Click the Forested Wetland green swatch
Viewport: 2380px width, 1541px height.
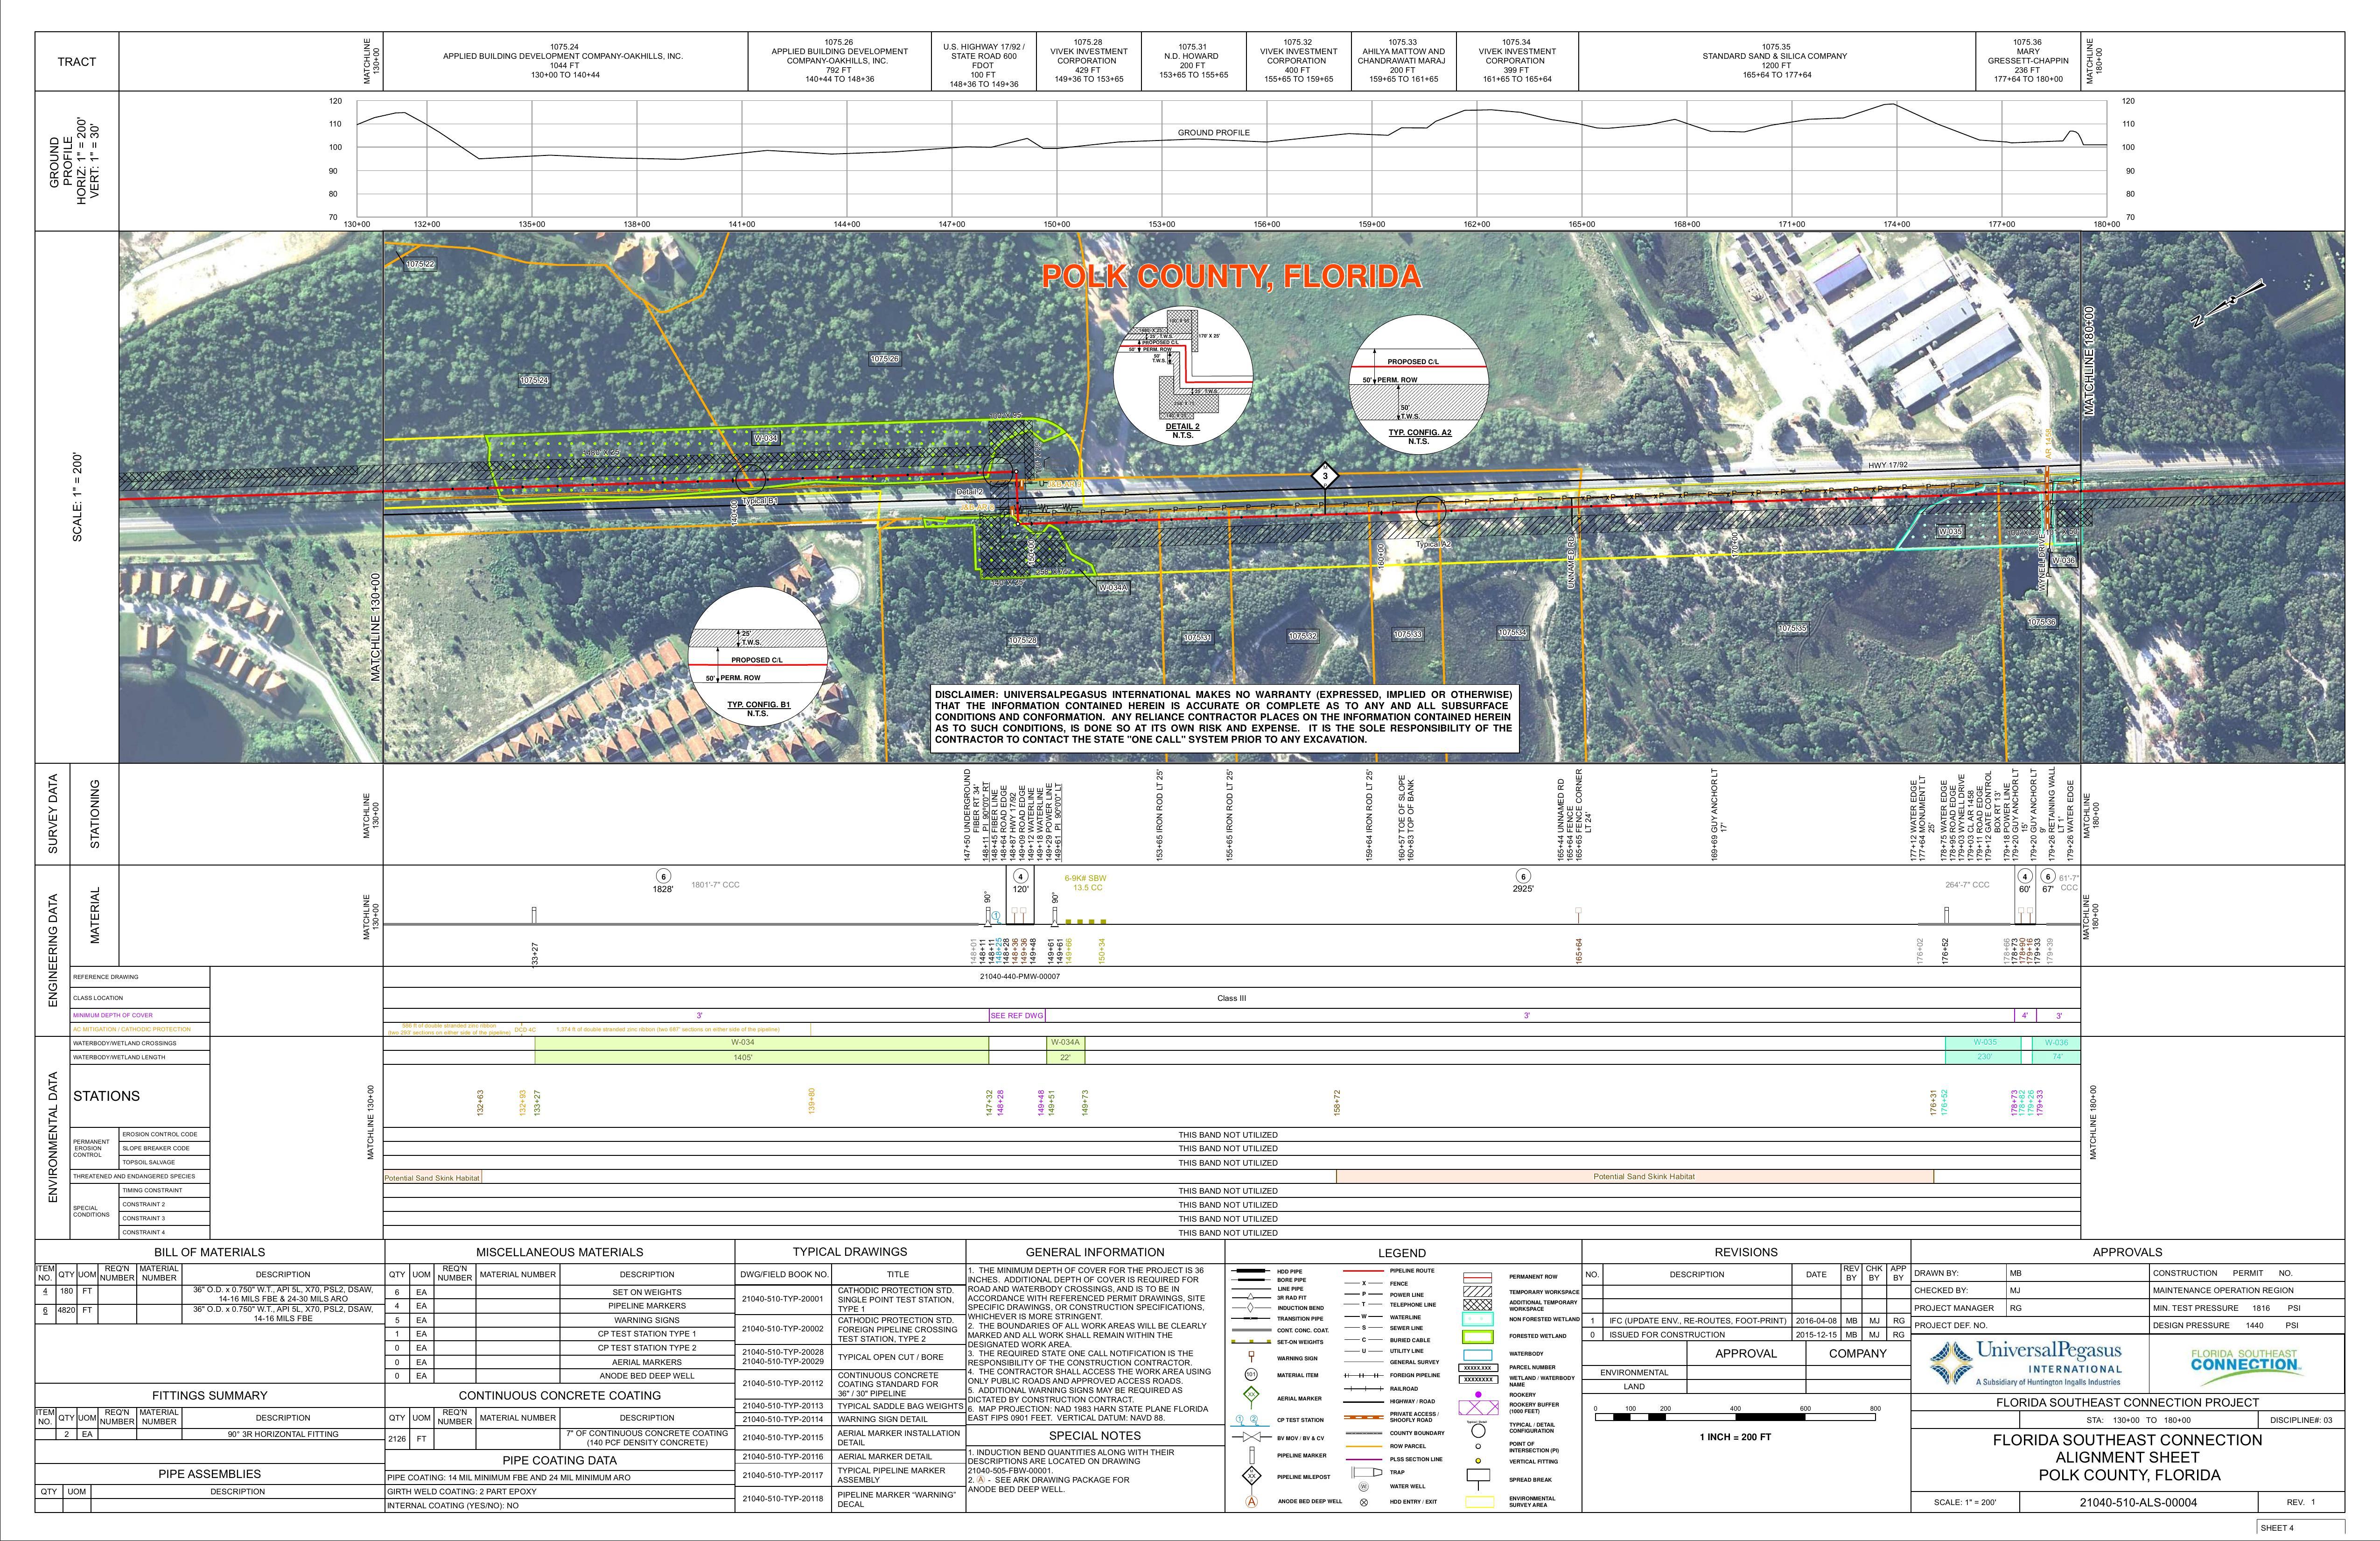pyautogui.click(x=1478, y=1337)
